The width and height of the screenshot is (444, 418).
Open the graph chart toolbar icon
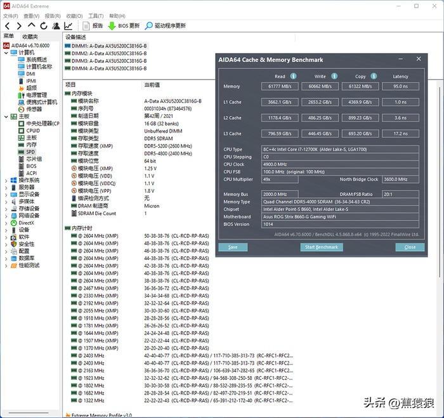click(x=69, y=26)
